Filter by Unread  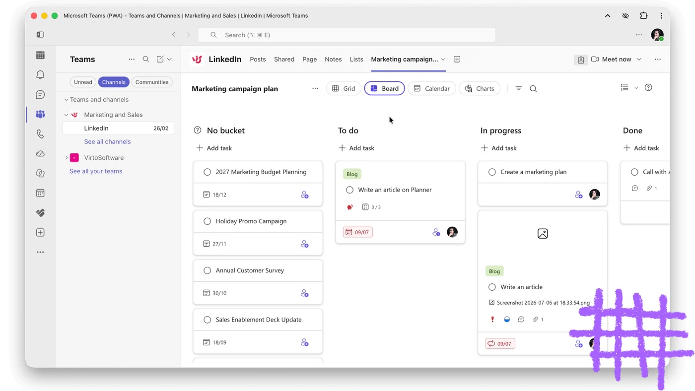(83, 82)
